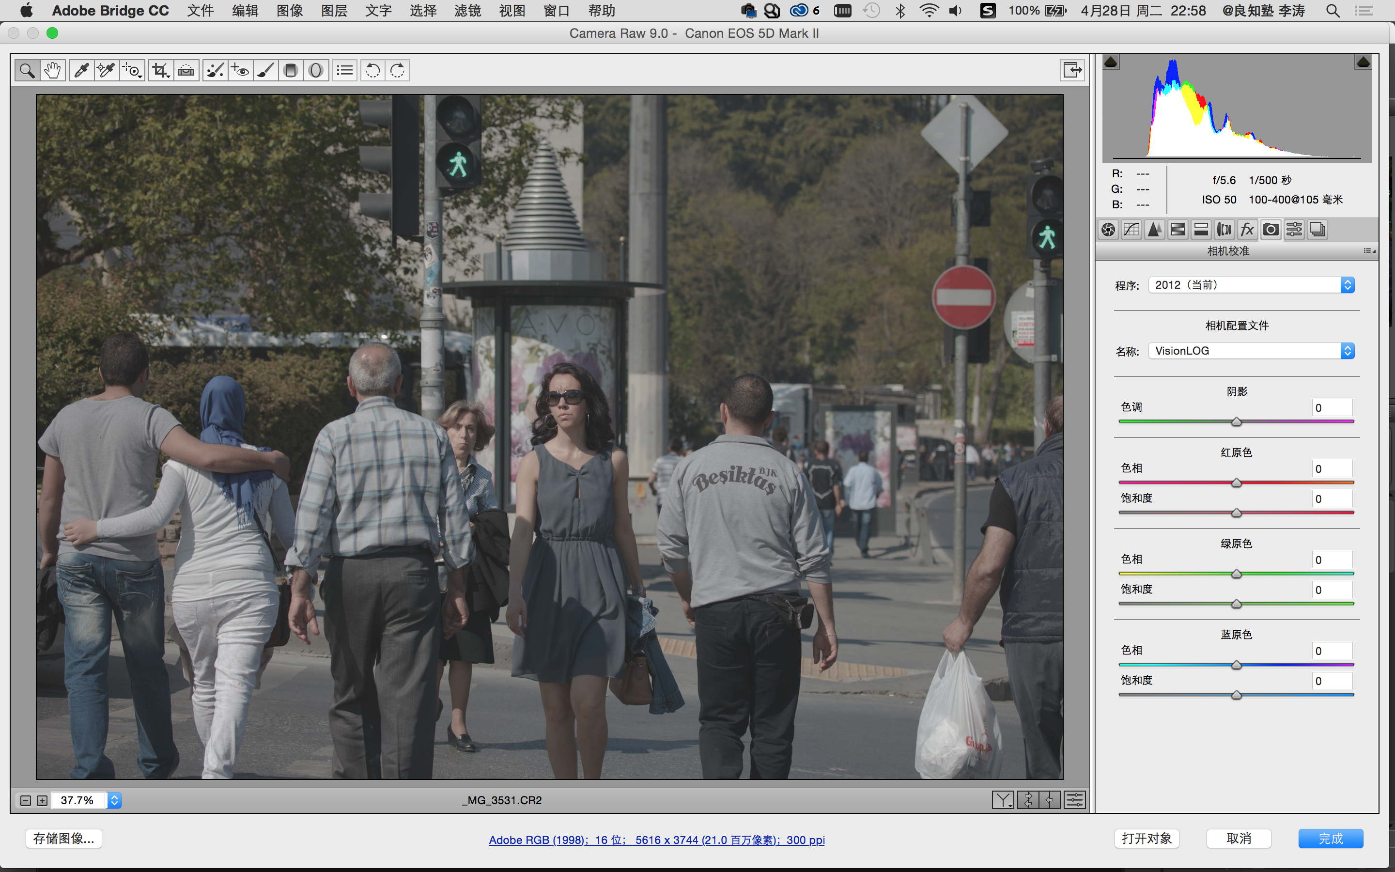
Task: Select the Adjustment Brush tool
Action: click(266, 70)
